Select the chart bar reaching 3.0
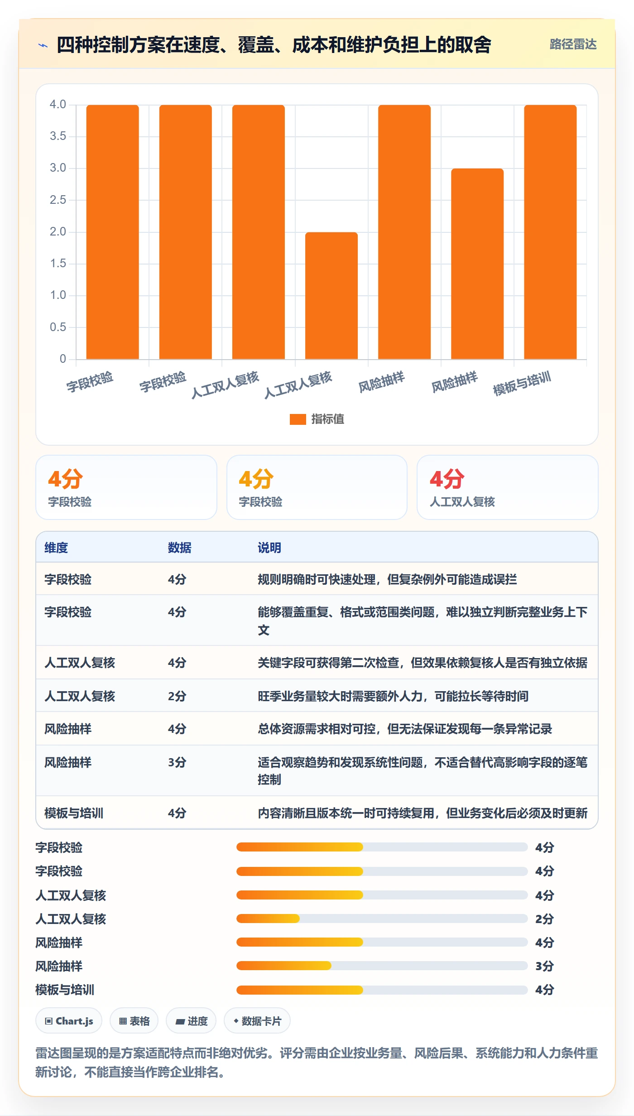634x1116 pixels. [477, 264]
